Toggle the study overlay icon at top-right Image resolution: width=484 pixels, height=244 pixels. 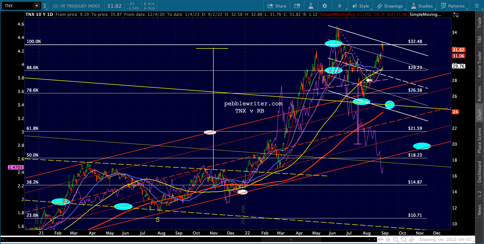pos(456,15)
